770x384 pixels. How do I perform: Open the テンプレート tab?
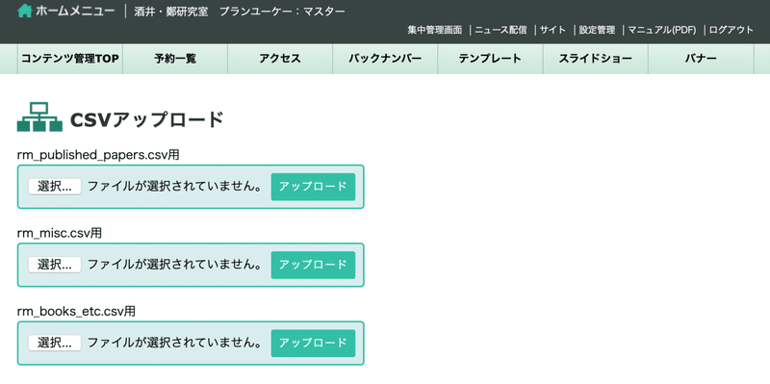coord(490,59)
